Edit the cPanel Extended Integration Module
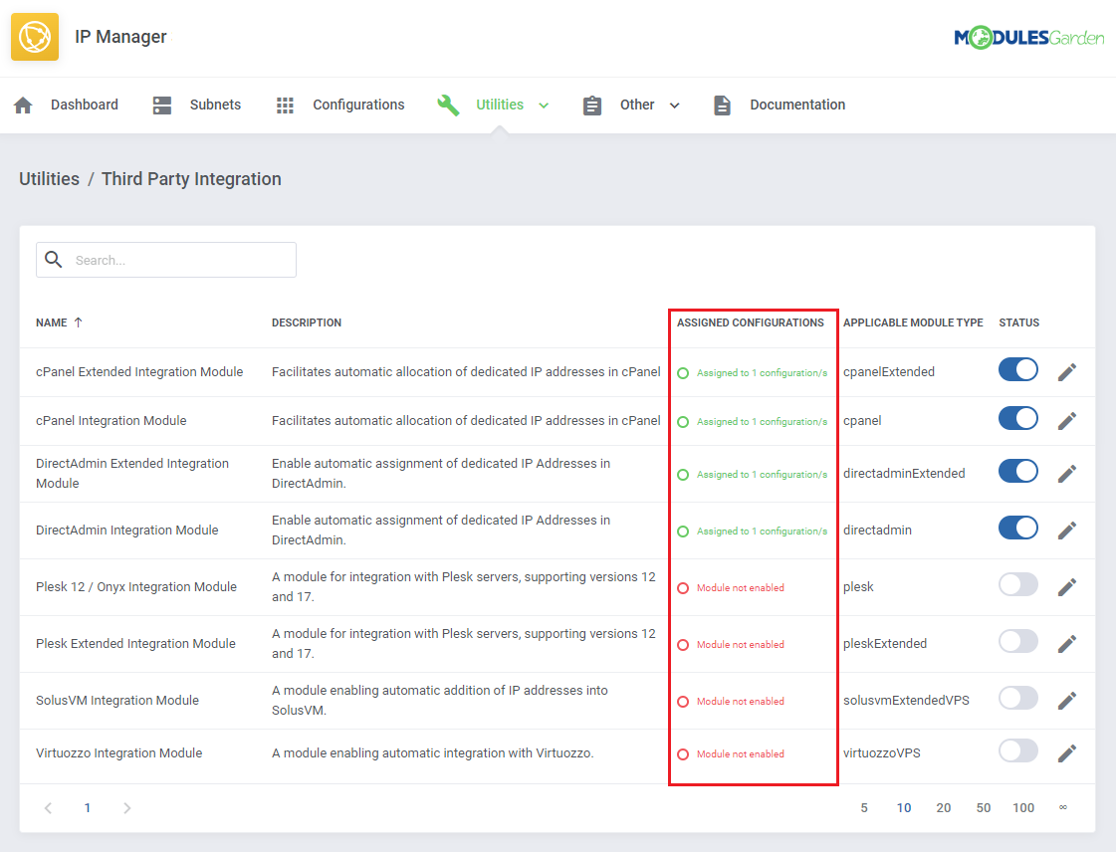The width and height of the screenshot is (1116, 852). pos(1066,371)
